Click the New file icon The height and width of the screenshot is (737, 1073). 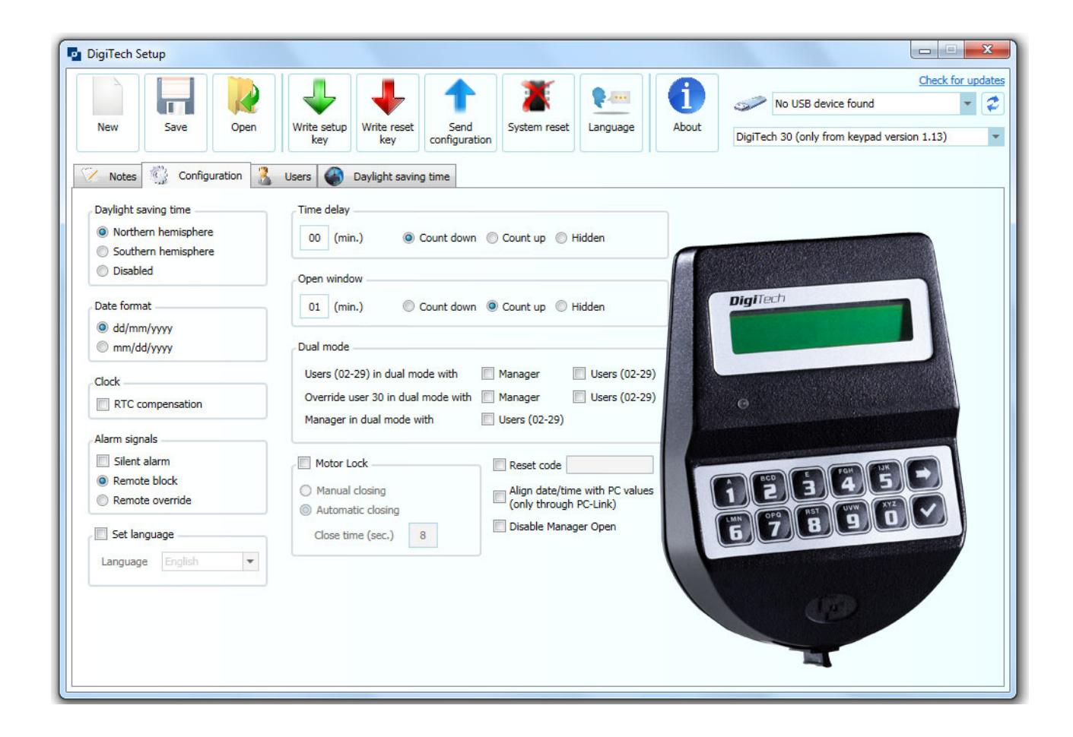[108, 112]
